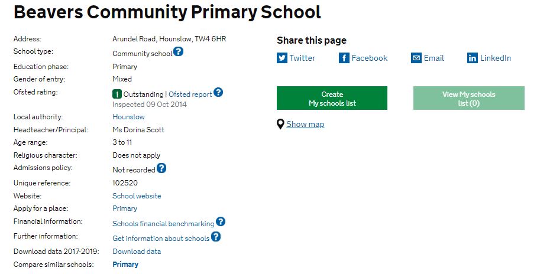Open help icon beside Ofsted report
The image size is (537, 274).
pyautogui.click(x=218, y=92)
